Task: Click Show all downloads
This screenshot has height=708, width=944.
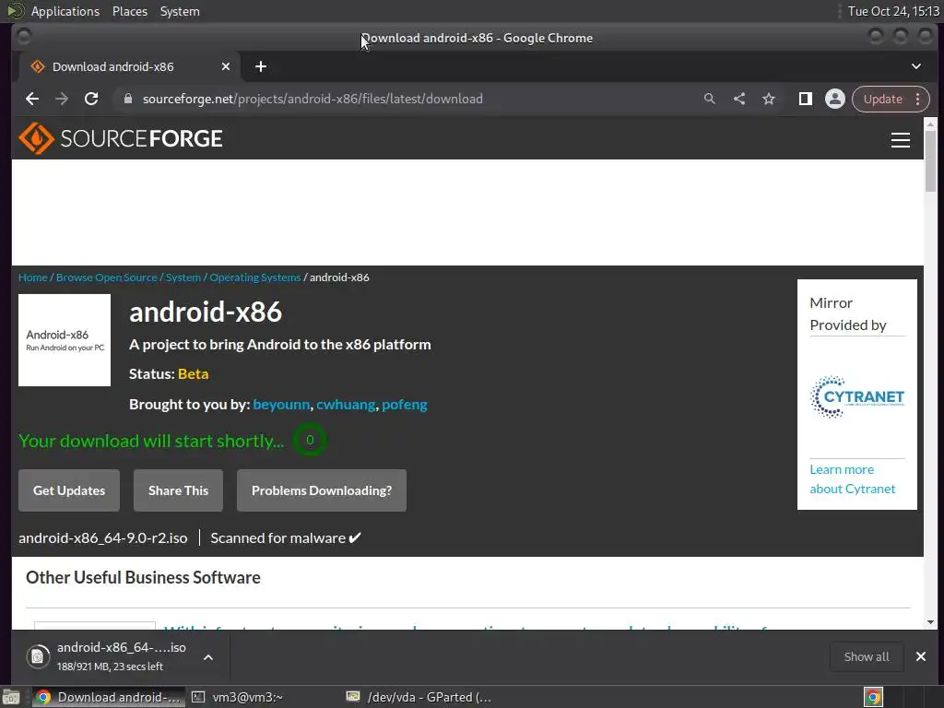Action: coord(867,656)
